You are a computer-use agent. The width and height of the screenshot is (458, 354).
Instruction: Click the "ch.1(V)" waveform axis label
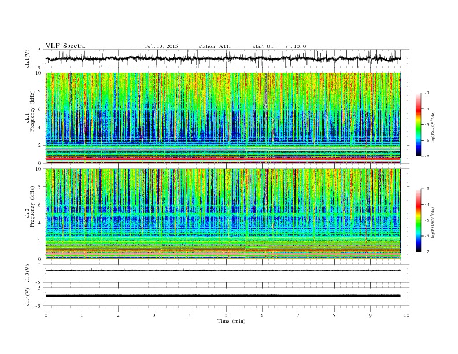(x=28, y=58)
